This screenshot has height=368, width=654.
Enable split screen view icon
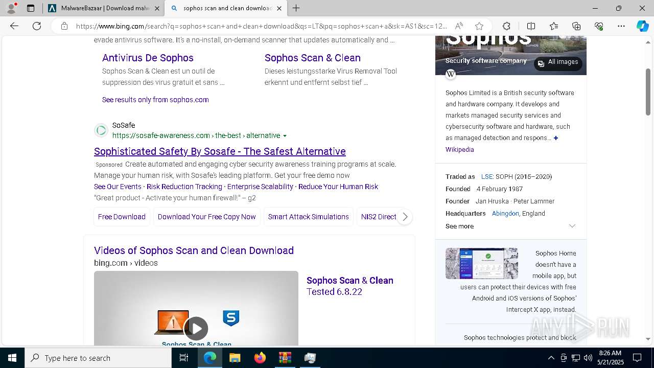[531, 26]
